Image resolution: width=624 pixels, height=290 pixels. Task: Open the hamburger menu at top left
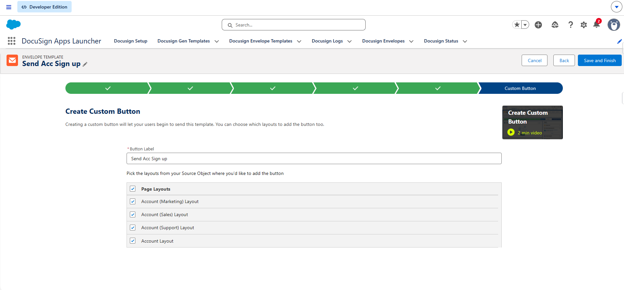click(9, 7)
